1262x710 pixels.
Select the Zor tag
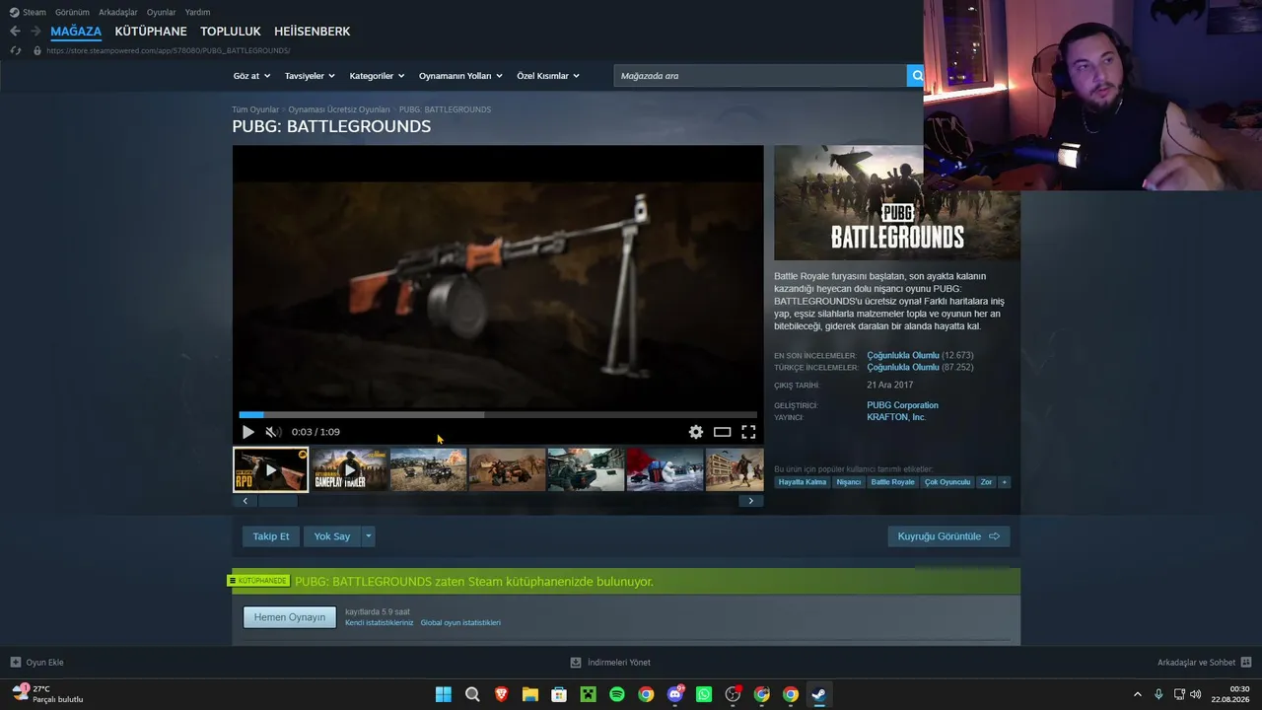[x=986, y=482]
